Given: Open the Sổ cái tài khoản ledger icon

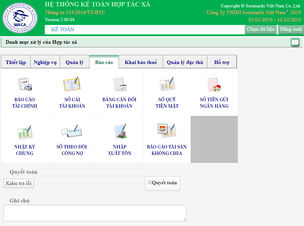Looking at the screenshot, I should [72, 84].
